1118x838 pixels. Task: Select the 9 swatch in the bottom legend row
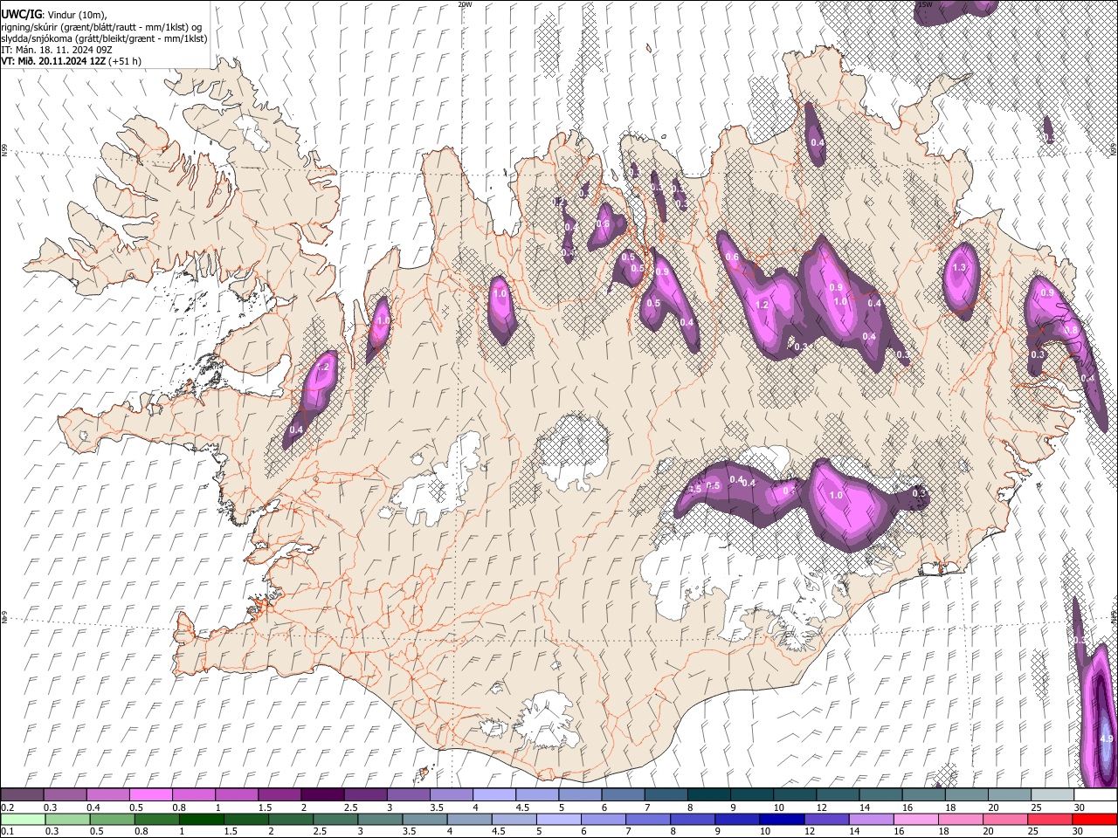pos(738,819)
